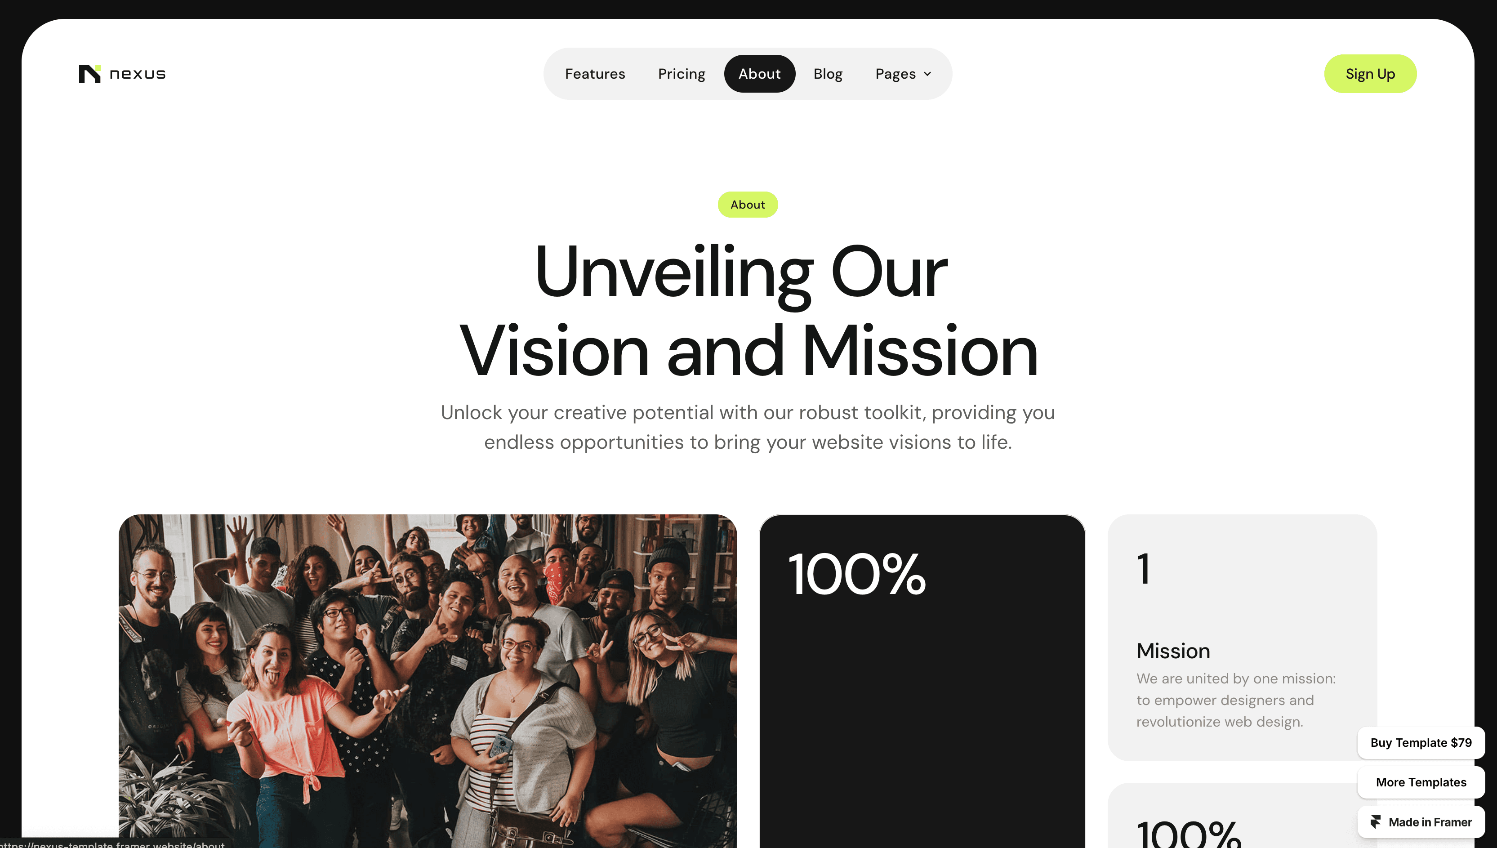Click the Nexus N logo icon
1497x848 pixels.
[x=89, y=74]
